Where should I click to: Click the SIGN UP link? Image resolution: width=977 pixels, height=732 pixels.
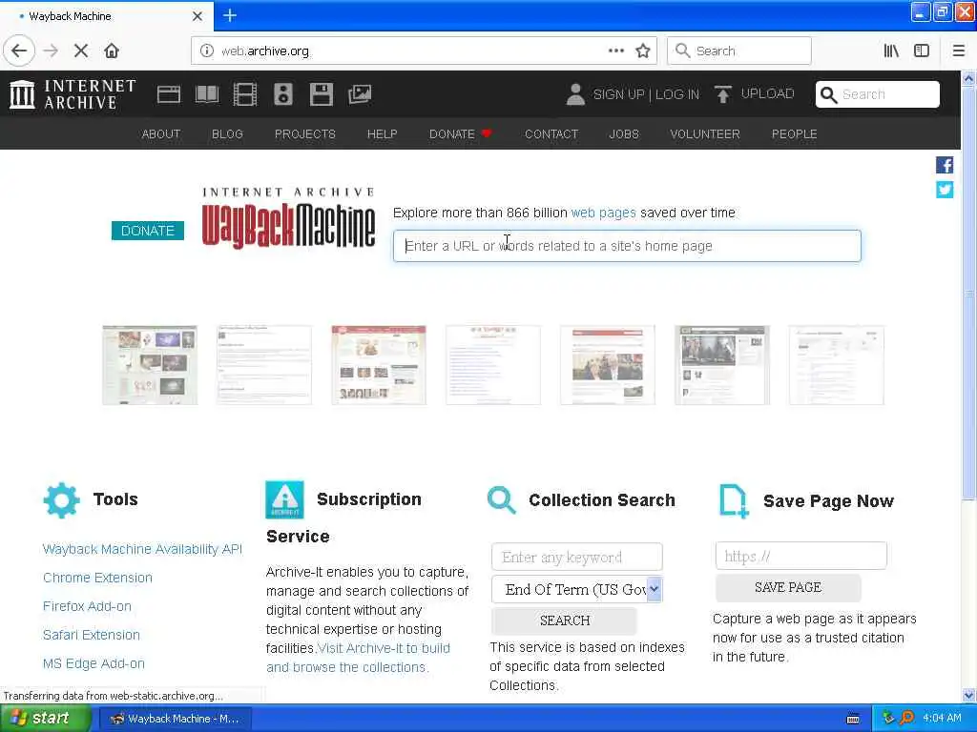618,94
